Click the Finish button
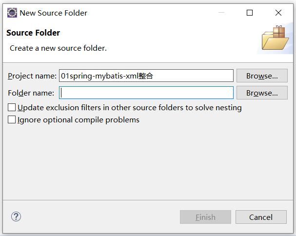Viewport: 296px width, 236px height. [205, 217]
